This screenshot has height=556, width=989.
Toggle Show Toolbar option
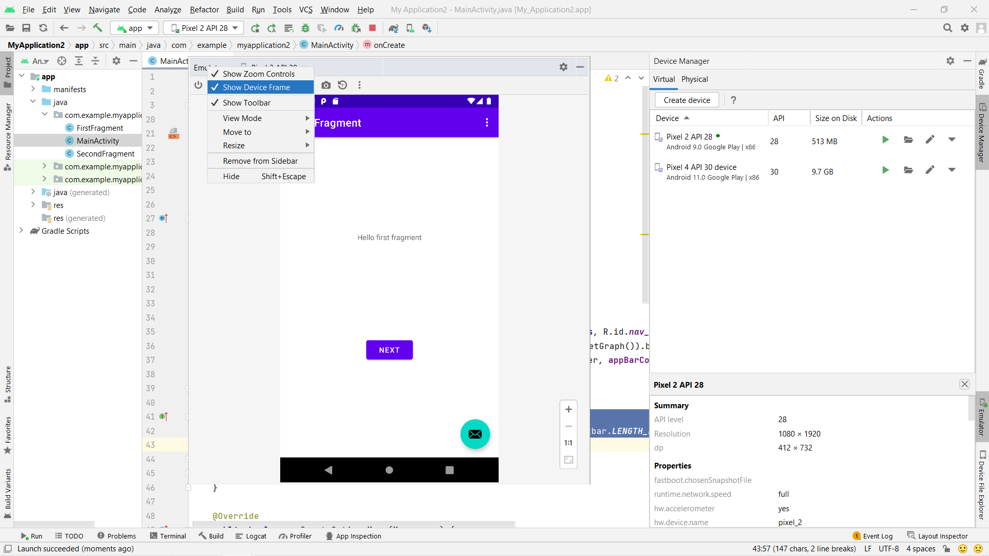[x=246, y=102]
